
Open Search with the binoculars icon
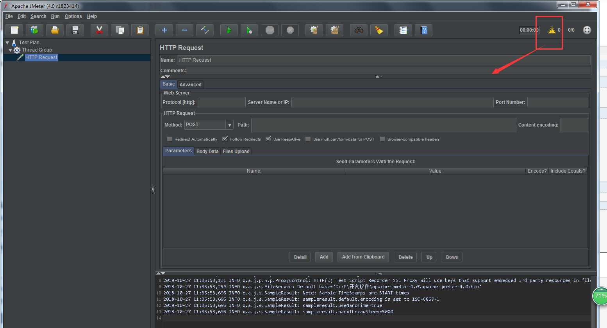tap(359, 30)
